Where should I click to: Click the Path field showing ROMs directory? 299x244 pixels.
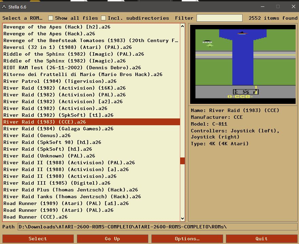tap(157, 227)
